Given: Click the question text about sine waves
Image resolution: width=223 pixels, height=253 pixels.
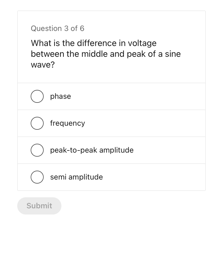Looking at the screenshot, I should click(106, 54).
